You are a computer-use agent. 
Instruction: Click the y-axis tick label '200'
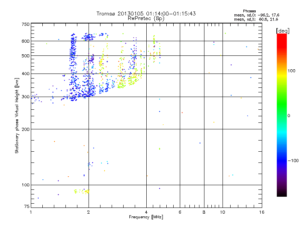tap(25, 129)
